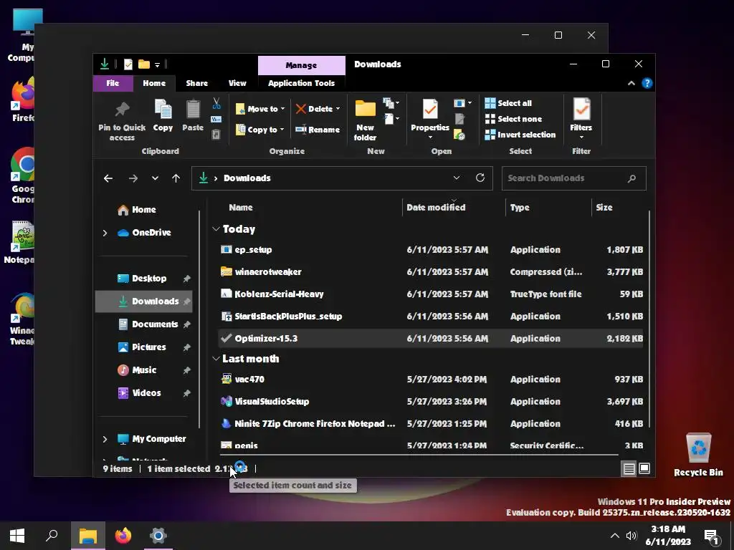734x550 pixels.
Task: Click Properties icon in the Quick Access Toolbar
Action: click(x=128, y=64)
